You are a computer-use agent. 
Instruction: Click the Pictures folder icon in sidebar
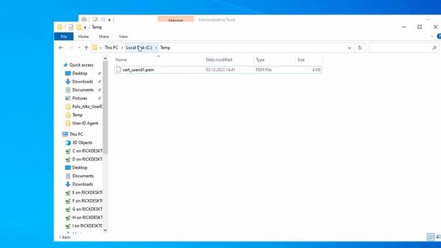tap(68, 98)
